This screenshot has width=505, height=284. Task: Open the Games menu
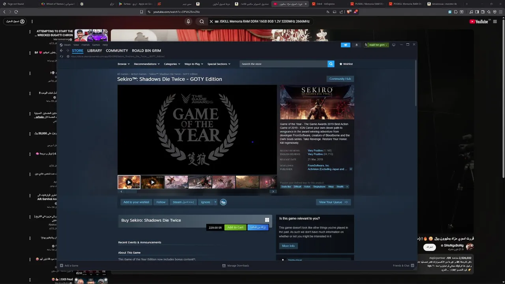tap(96, 45)
